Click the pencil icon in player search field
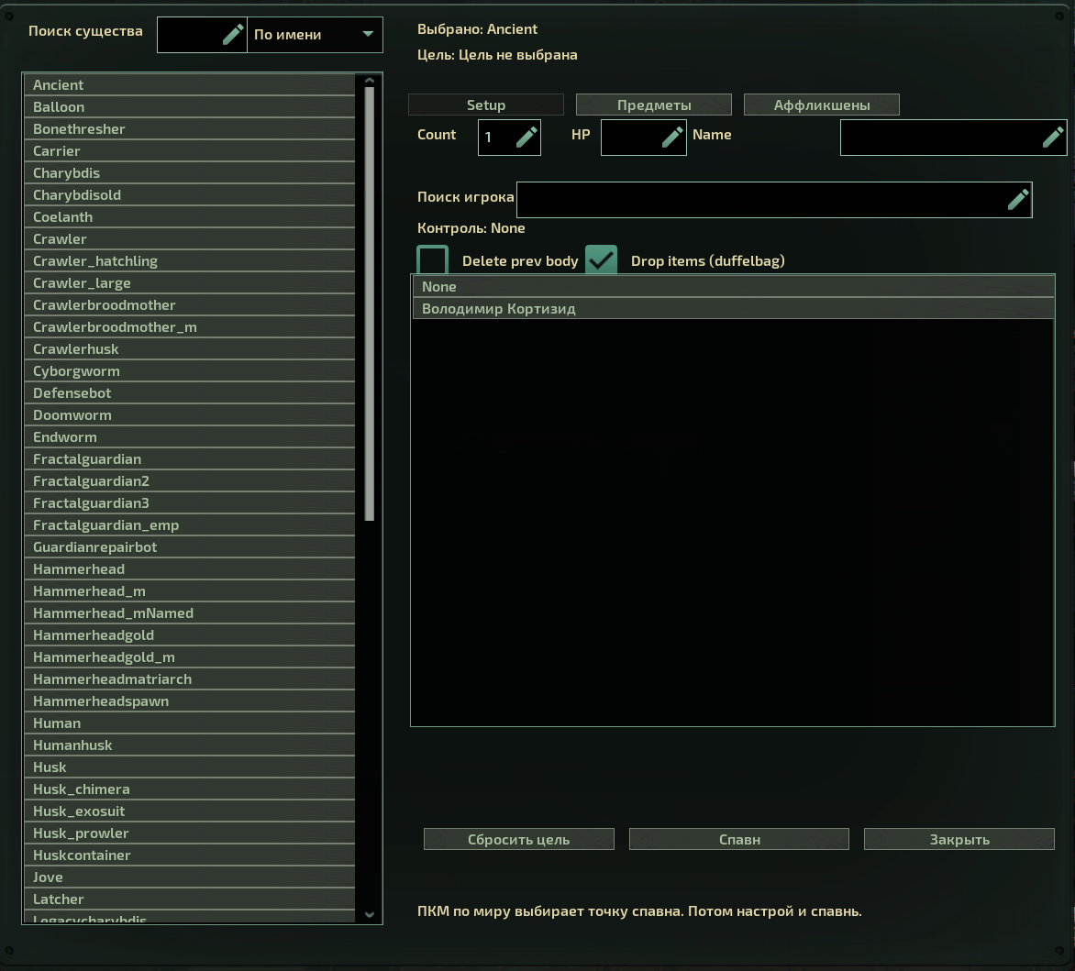The width and height of the screenshot is (1075, 971). (x=1018, y=199)
